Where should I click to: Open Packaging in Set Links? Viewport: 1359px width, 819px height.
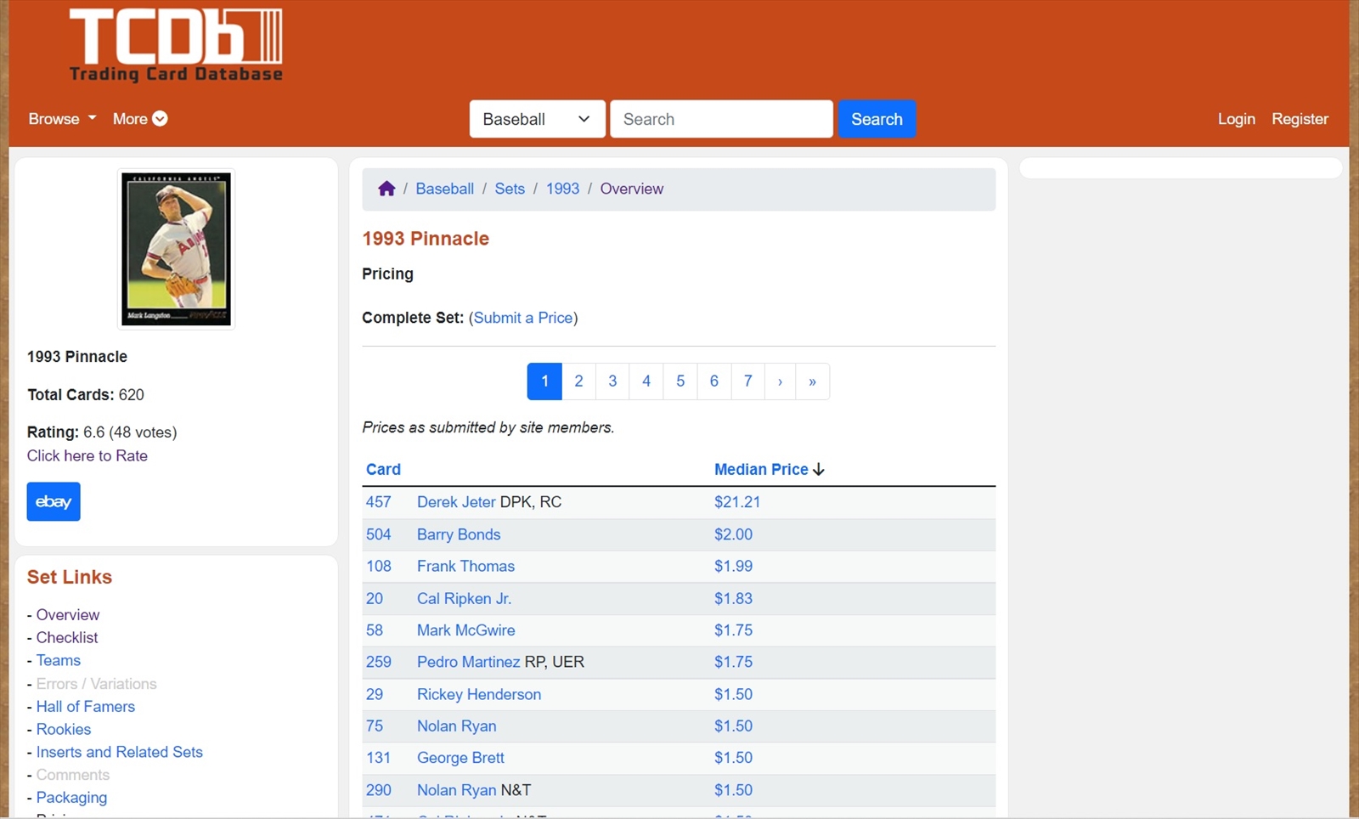point(71,798)
